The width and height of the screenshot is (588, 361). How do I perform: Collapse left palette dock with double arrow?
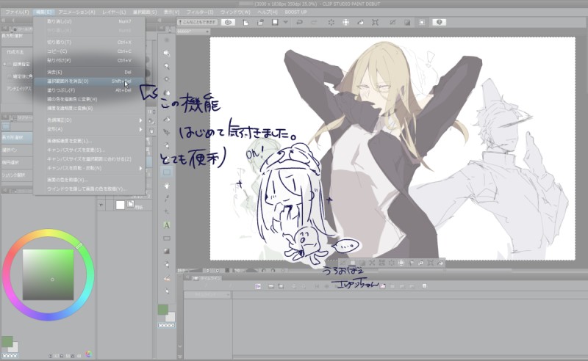pyautogui.click(x=4, y=21)
